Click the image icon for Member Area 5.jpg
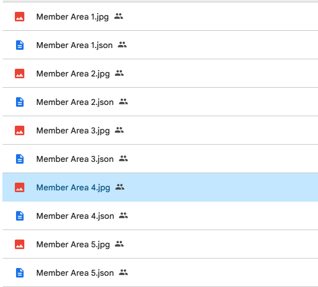The image size is (318, 287). point(20,244)
